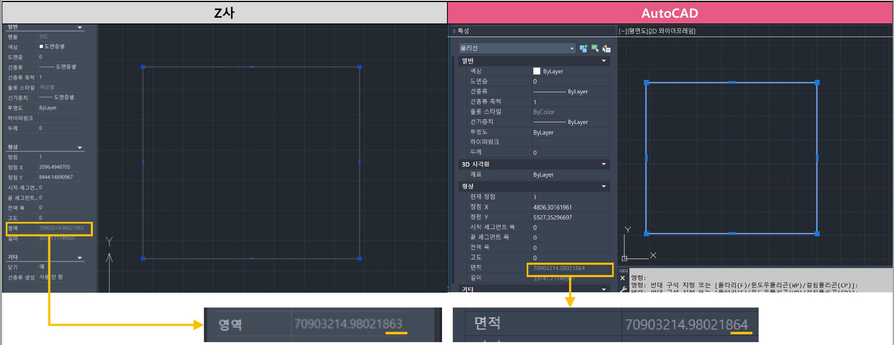Collapse the Z사 형상 section arrow
Screen dimensions: 894x345
click(80, 147)
